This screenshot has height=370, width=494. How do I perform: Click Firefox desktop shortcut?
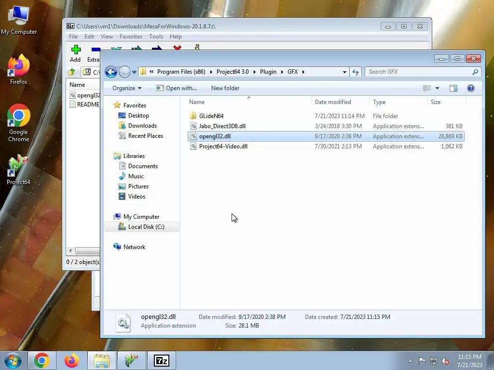click(x=19, y=69)
